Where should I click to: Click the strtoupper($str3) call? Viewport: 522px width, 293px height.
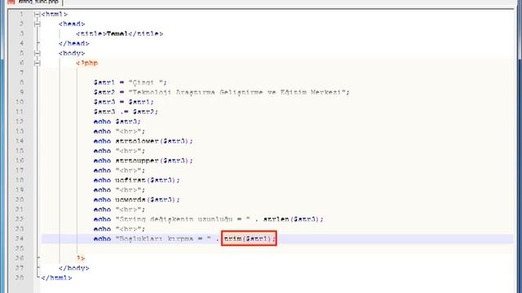click(154, 160)
